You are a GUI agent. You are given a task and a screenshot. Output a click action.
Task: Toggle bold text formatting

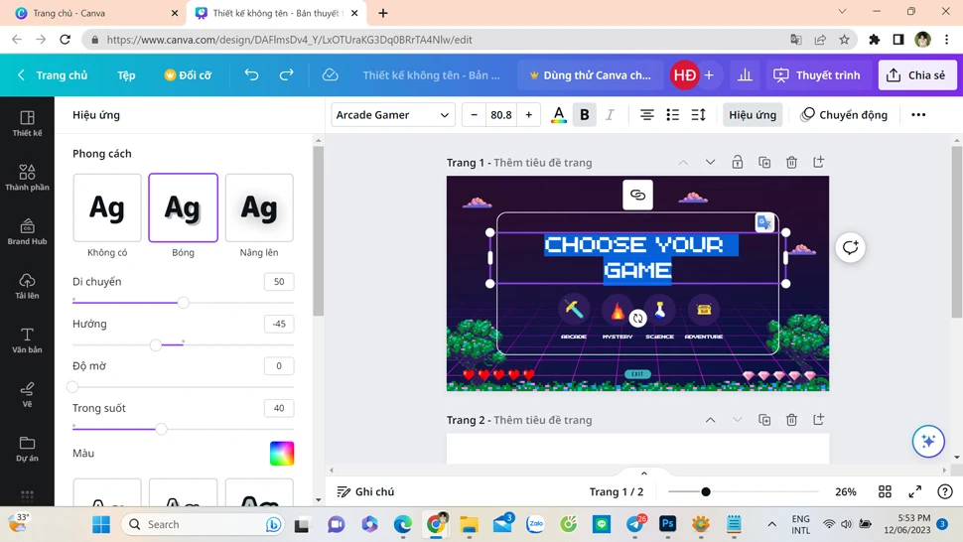[585, 115]
